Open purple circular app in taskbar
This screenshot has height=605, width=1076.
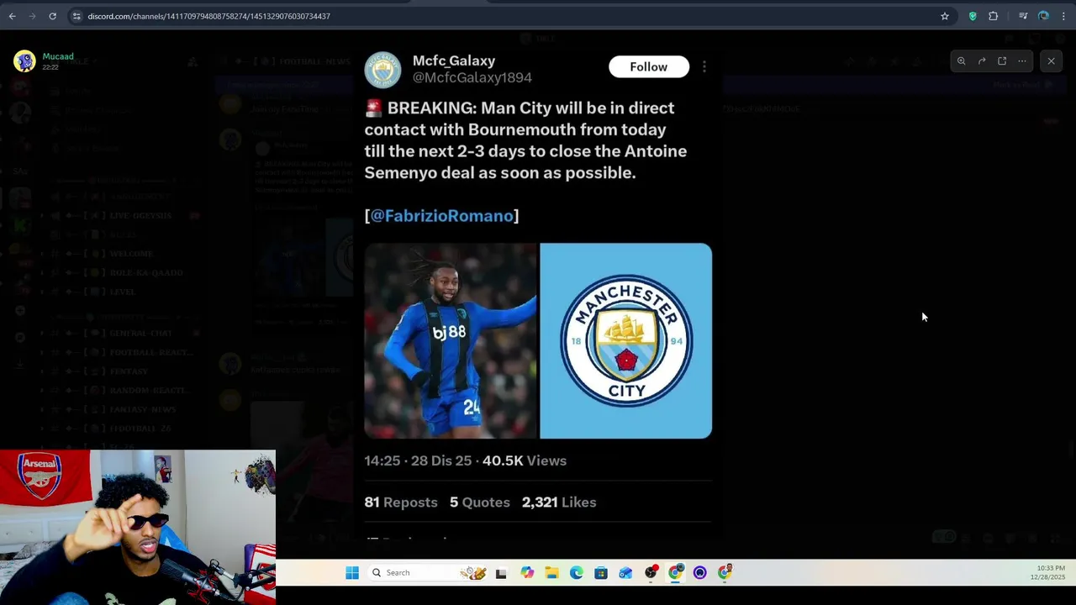click(x=700, y=573)
